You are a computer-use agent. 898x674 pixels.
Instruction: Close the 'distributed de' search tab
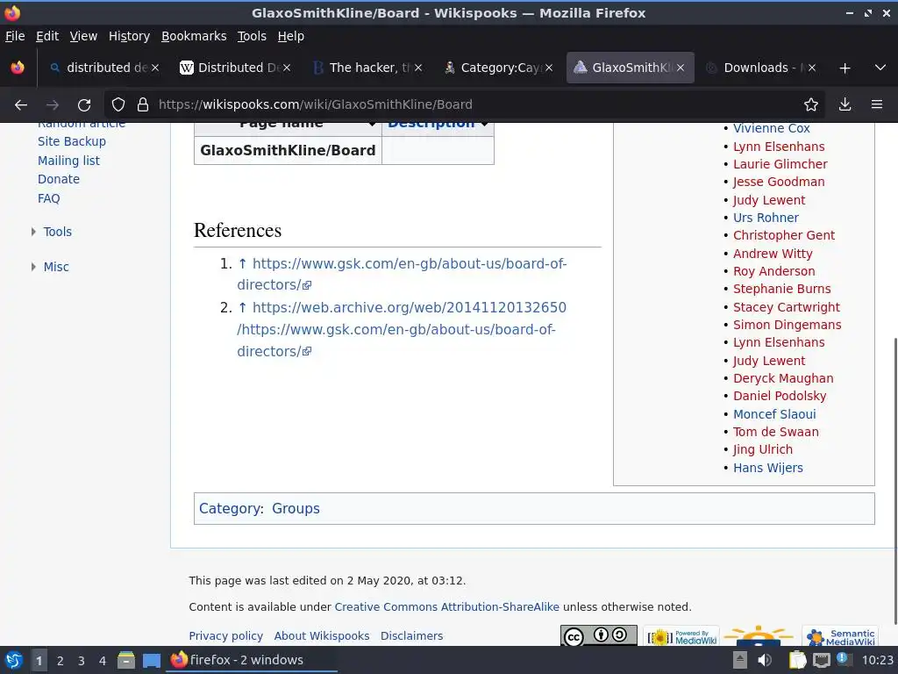155,68
